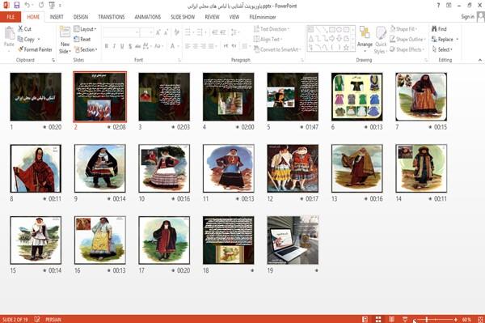Select slide 19 laptop thumbnail
This screenshot has width=485, height=323.
pyautogui.click(x=293, y=240)
